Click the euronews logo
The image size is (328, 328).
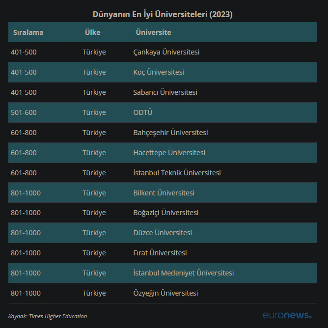coord(287,315)
